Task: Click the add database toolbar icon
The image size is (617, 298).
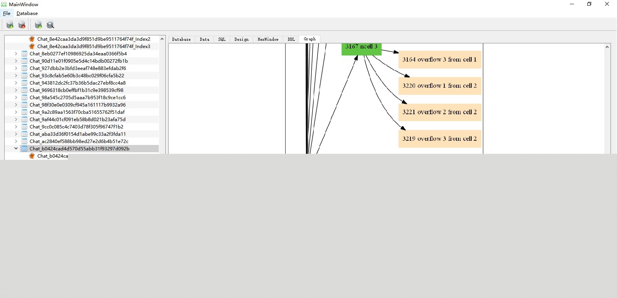Action: click(x=10, y=25)
